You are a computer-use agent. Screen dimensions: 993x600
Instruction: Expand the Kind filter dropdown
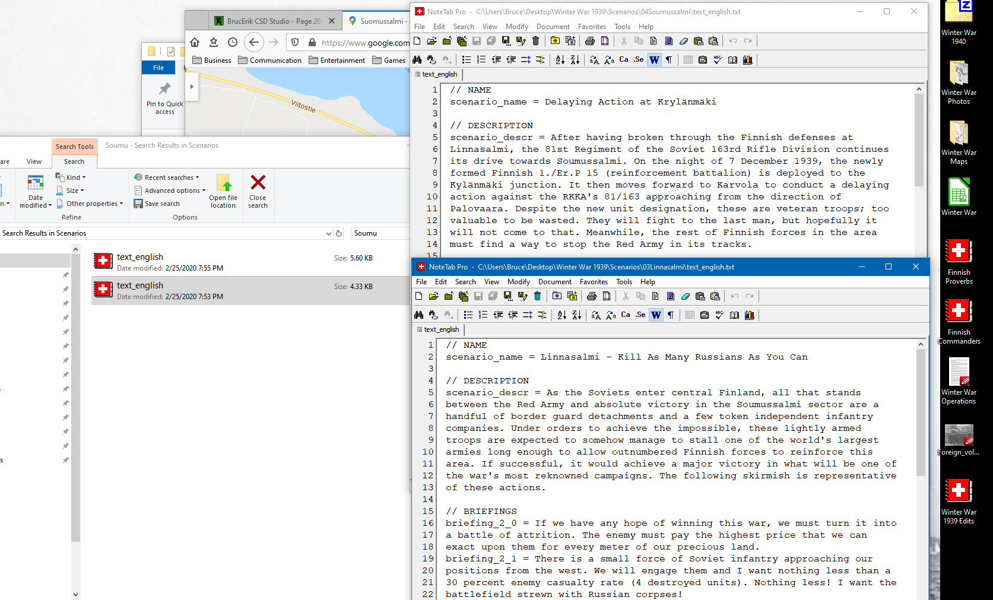(x=71, y=177)
